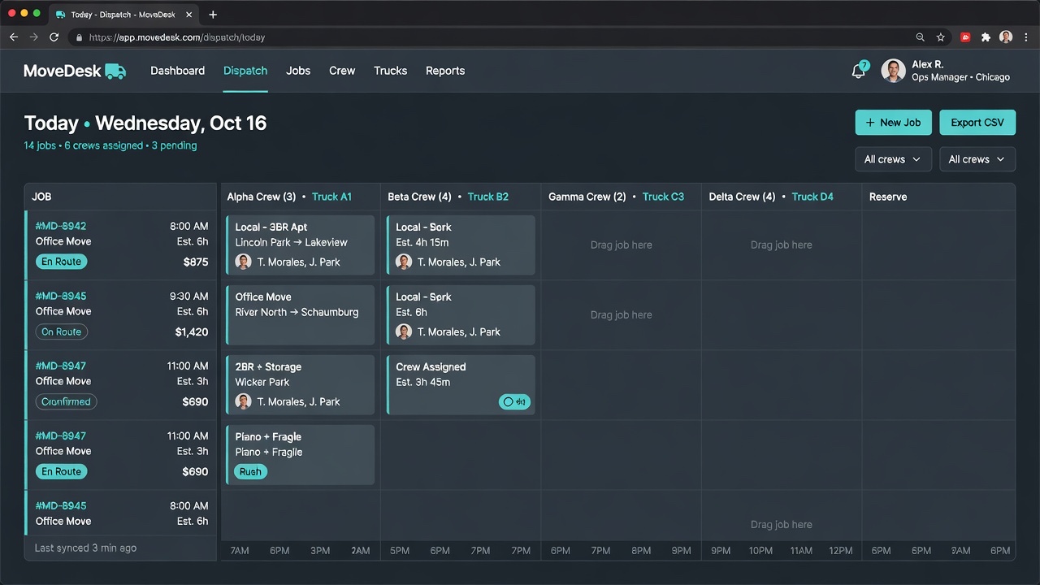
Task: Select the 2BR + Storage Wicker Park card
Action: click(x=301, y=384)
